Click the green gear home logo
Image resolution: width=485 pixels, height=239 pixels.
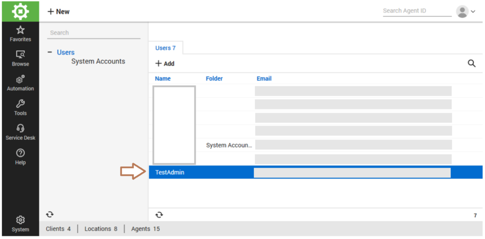pyautogui.click(x=20, y=11)
